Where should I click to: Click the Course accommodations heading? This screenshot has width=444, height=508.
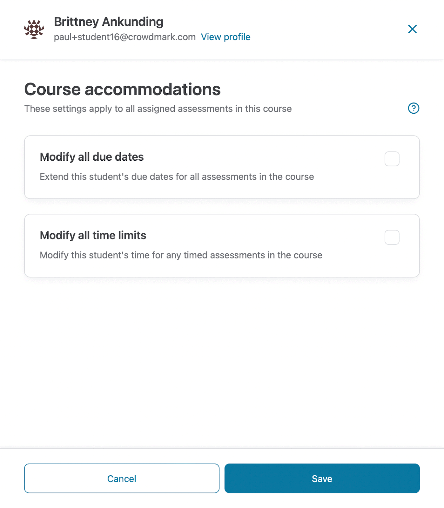pyautogui.click(x=123, y=90)
